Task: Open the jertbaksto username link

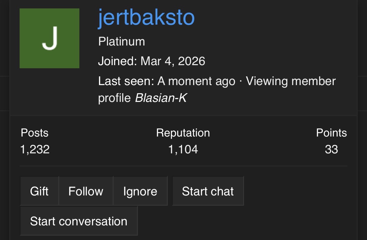Action: tap(146, 17)
